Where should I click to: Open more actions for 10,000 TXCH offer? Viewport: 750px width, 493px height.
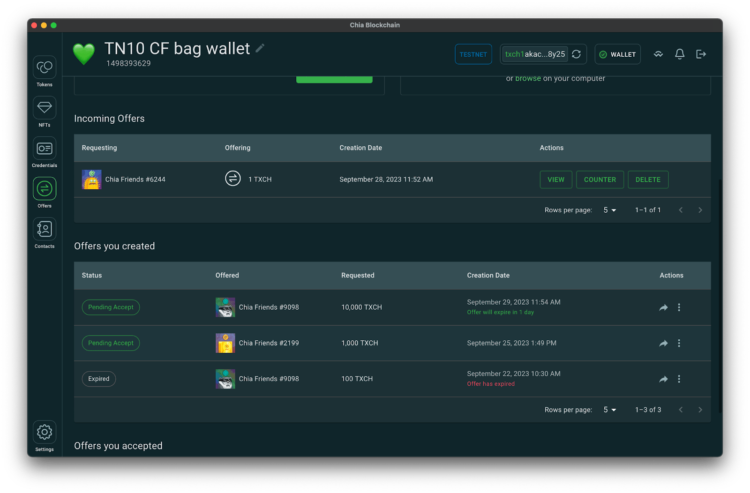tap(679, 307)
